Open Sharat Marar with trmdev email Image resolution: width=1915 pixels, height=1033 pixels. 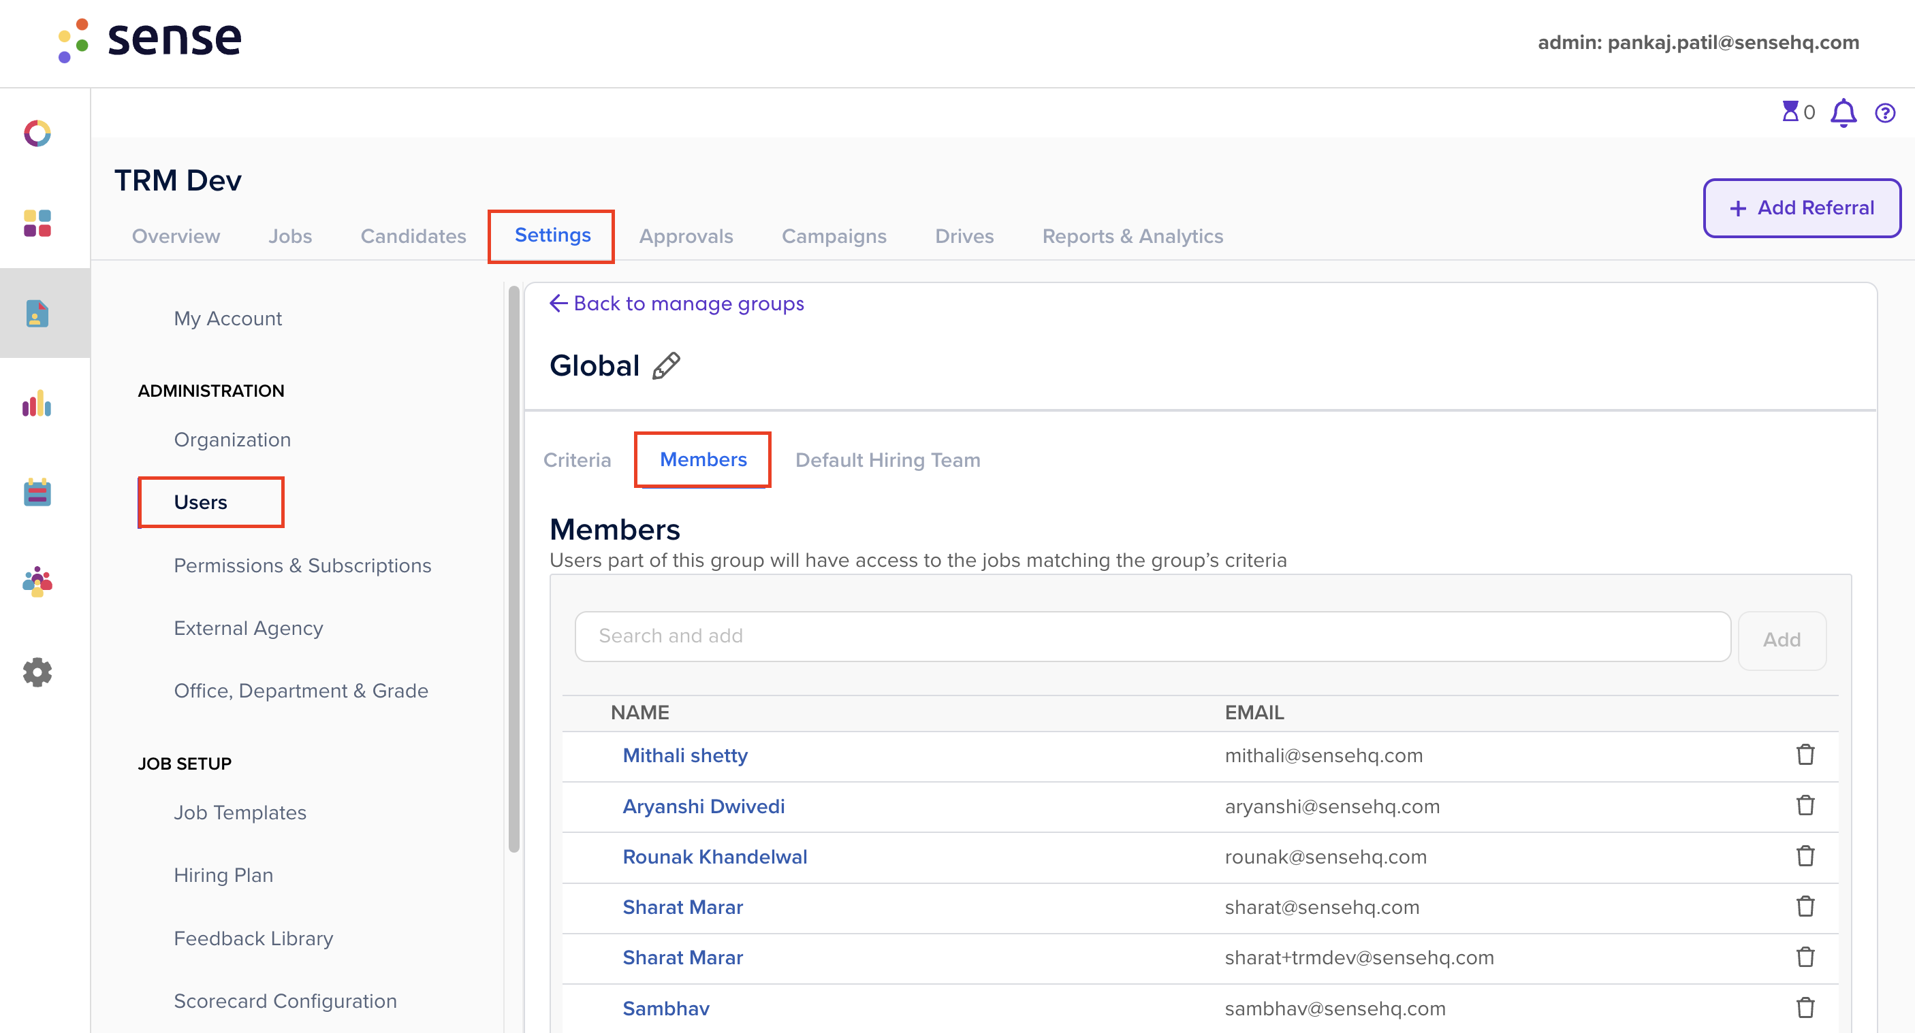click(x=683, y=957)
